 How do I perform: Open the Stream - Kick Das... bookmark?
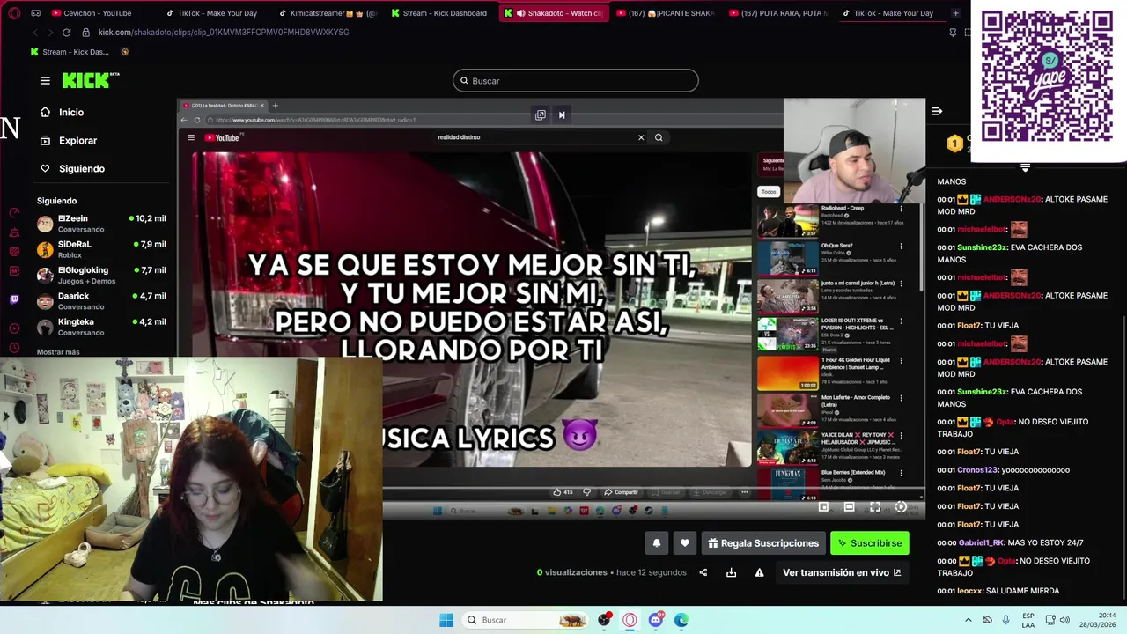coord(70,52)
